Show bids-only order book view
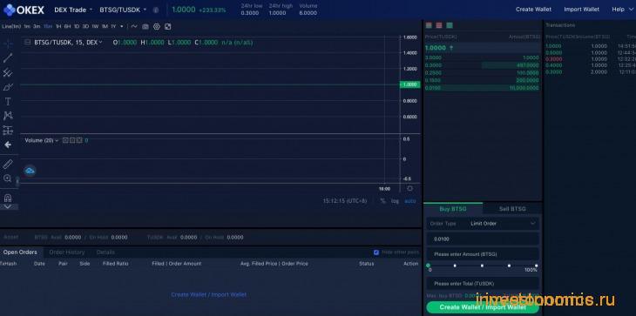636x316 pixels. pos(450,25)
